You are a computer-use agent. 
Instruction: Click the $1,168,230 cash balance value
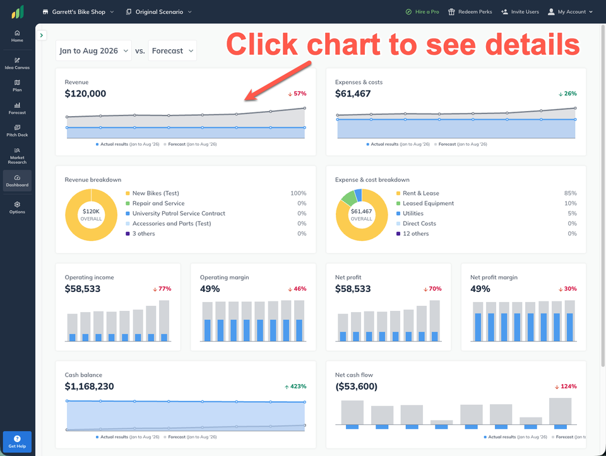(x=89, y=386)
